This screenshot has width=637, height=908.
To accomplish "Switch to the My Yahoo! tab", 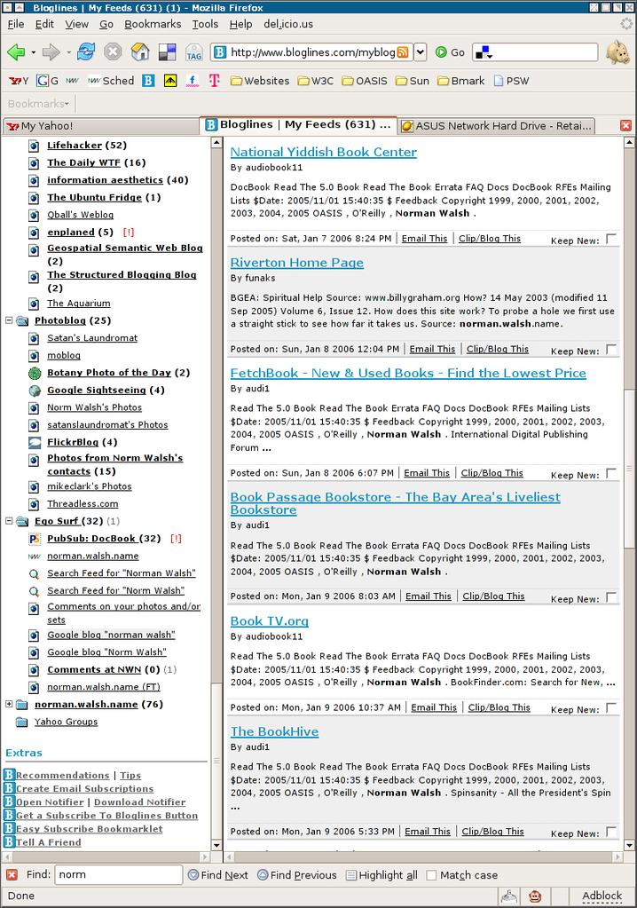I will pos(100,126).
